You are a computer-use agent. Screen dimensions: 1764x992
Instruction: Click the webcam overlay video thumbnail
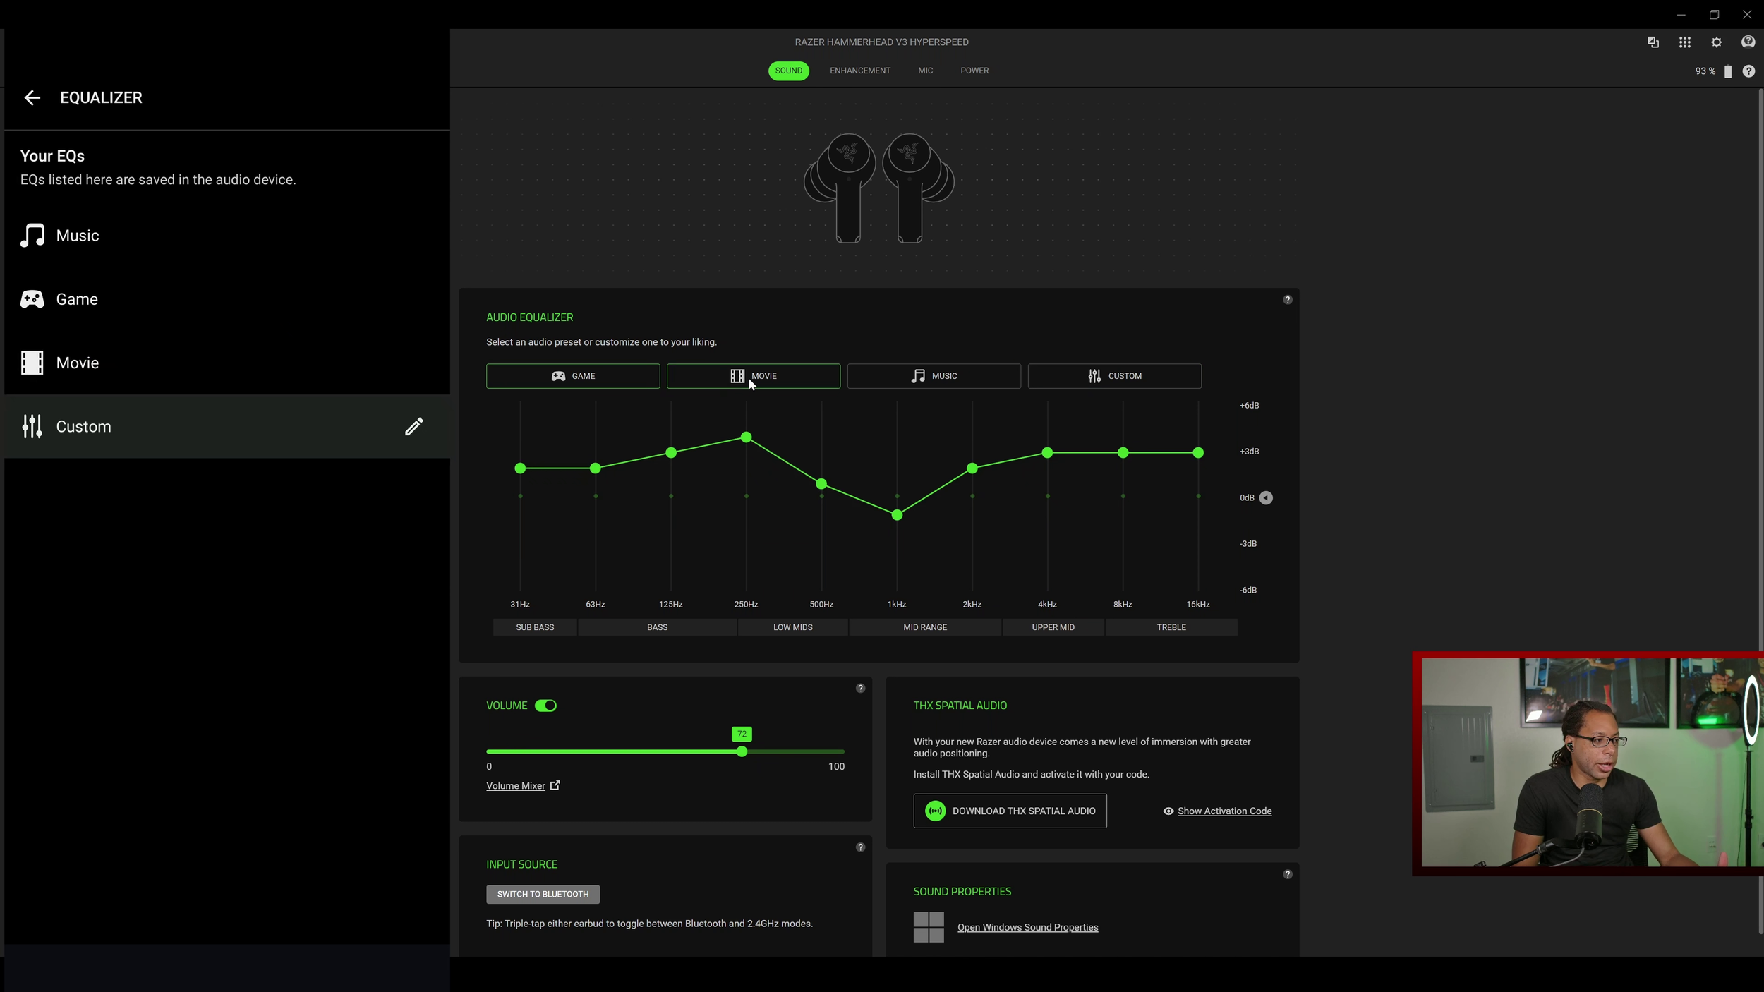click(1588, 763)
